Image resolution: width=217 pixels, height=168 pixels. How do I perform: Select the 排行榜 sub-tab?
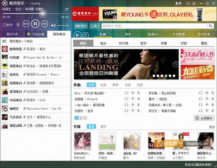point(123,43)
